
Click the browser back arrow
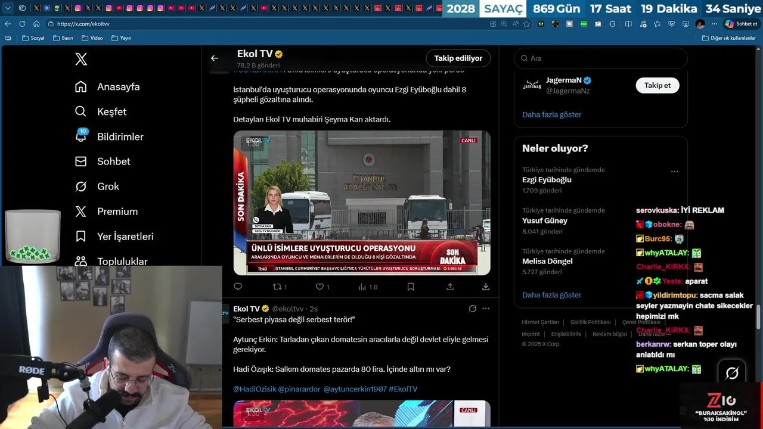tap(8, 24)
